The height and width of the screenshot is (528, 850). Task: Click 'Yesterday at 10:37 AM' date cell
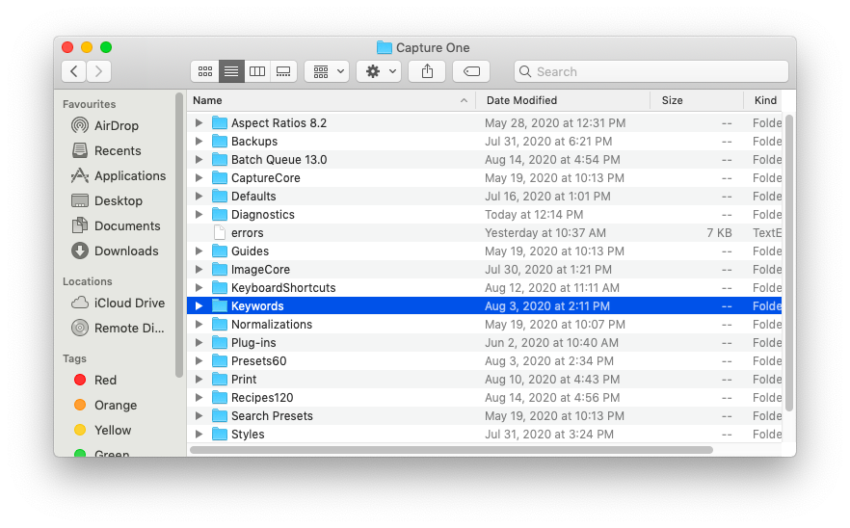(545, 233)
